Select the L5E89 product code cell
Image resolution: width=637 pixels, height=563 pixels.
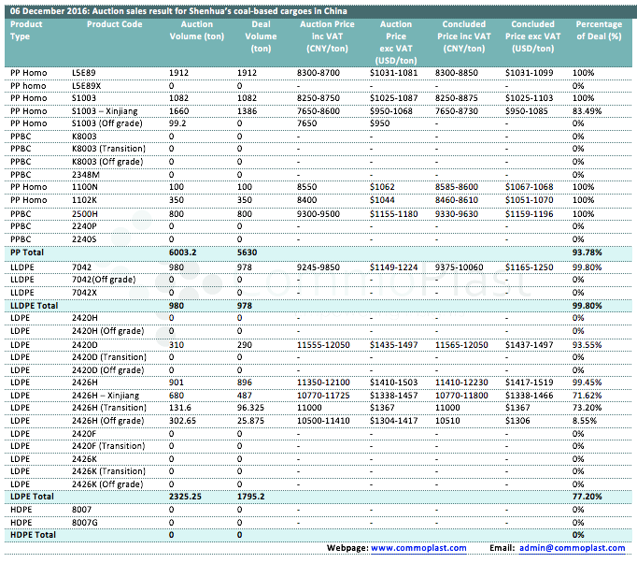click(x=84, y=72)
